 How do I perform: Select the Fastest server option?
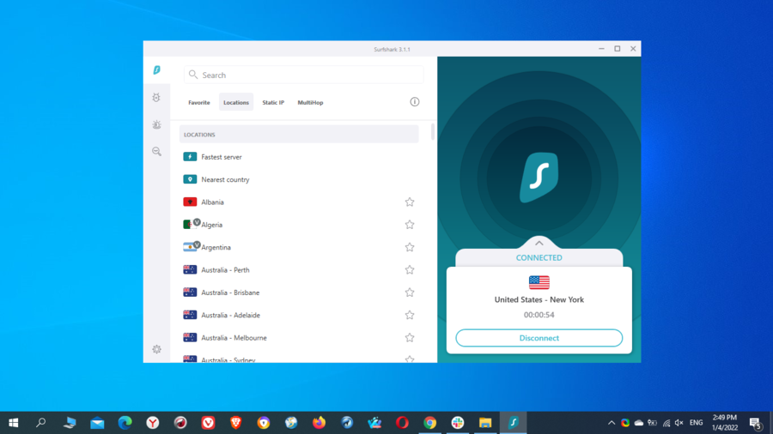pyautogui.click(x=222, y=157)
